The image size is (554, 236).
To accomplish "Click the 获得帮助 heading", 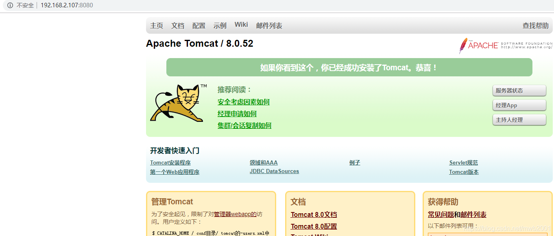I will point(443,201).
